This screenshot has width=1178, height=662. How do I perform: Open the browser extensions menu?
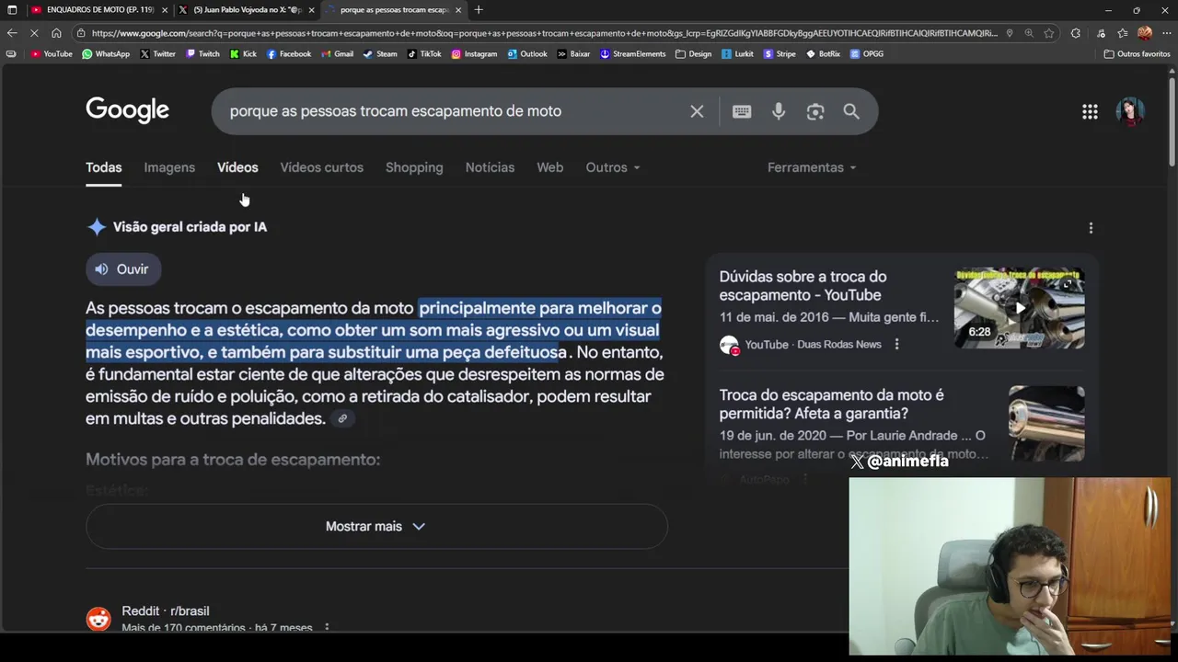point(1076,33)
